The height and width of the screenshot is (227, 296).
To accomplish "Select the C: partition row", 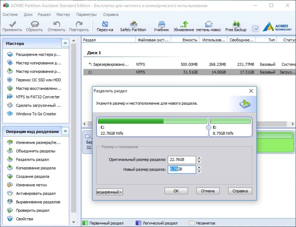I will [x=189, y=72].
